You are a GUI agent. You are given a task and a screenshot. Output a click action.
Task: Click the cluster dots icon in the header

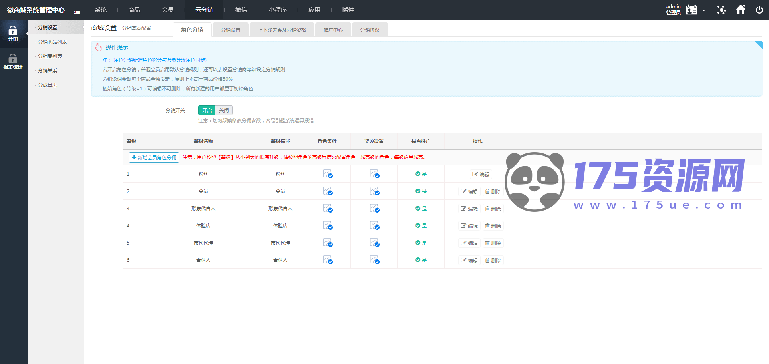pos(721,10)
